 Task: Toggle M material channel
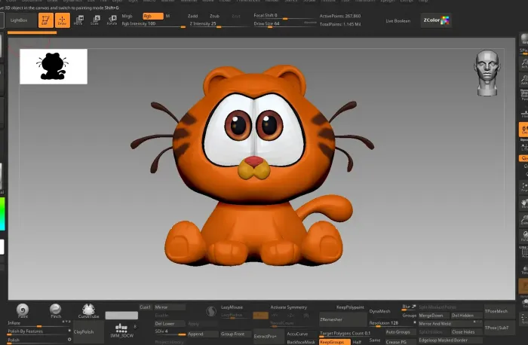coord(167,16)
